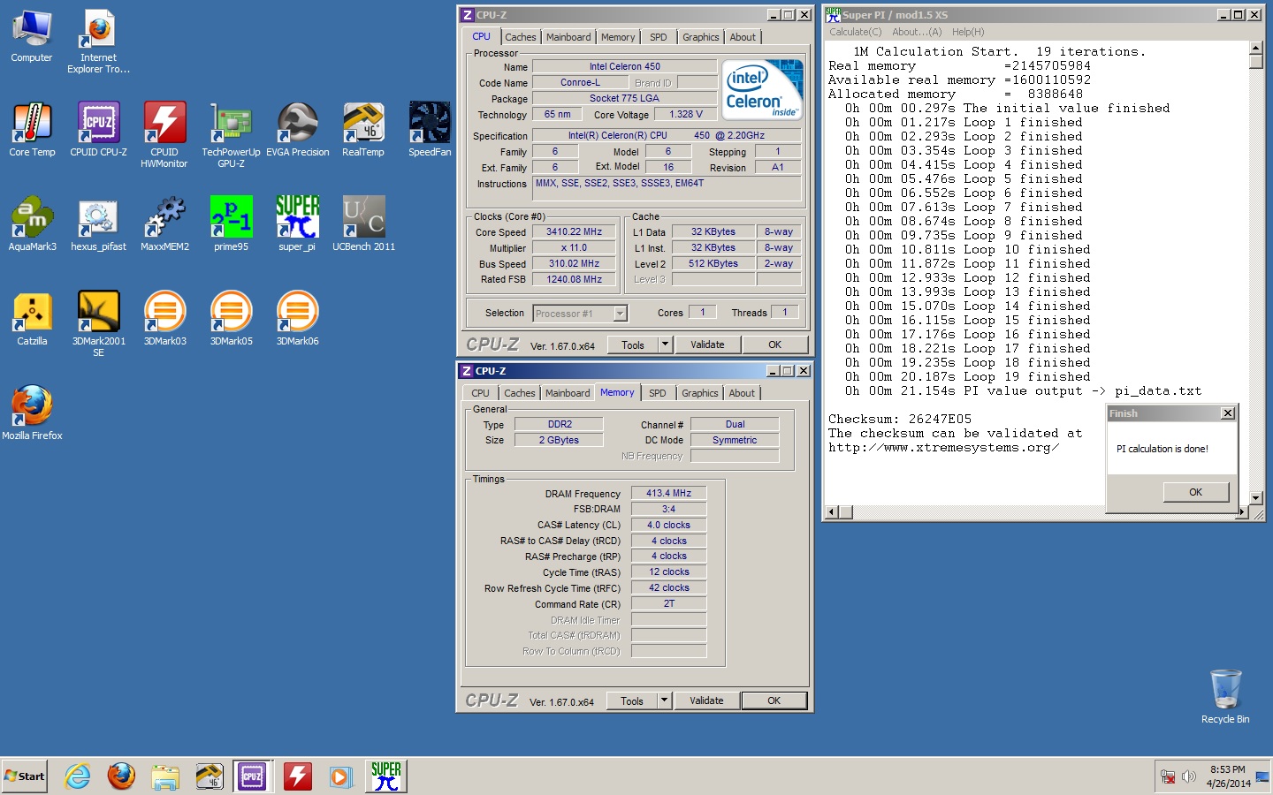1273x795 pixels.
Task: Click DRAM Frequency value 413.4 MHz
Action: (668, 493)
